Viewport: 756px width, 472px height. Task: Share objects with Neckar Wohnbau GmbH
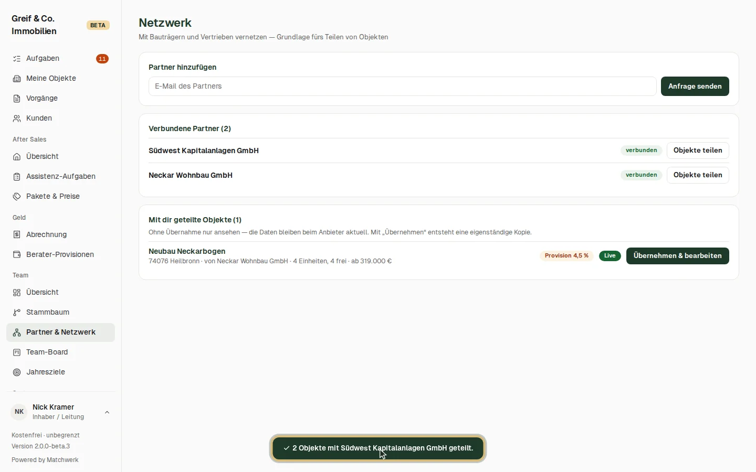(698, 175)
